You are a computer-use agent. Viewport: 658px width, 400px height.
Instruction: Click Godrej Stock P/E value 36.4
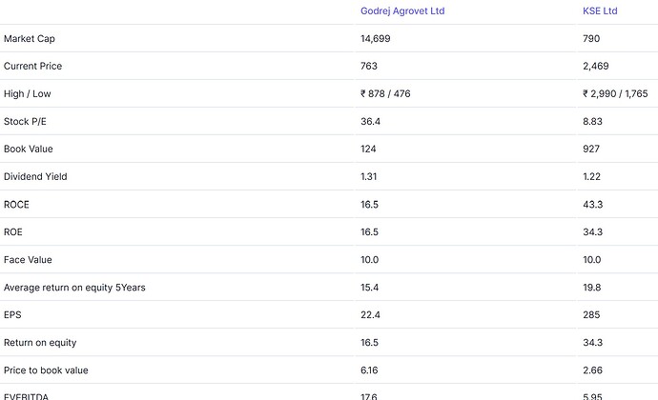pos(371,122)
